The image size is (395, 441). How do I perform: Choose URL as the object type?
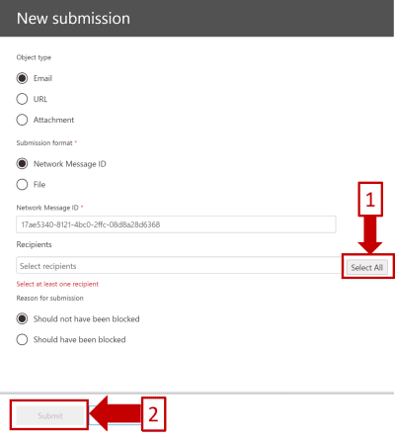[22, 99]
